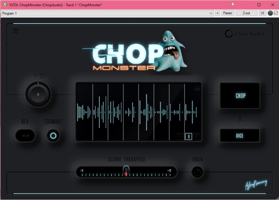The image size is (279, 200).
Task: Click the UI button
Action: [x=262, y=13]
